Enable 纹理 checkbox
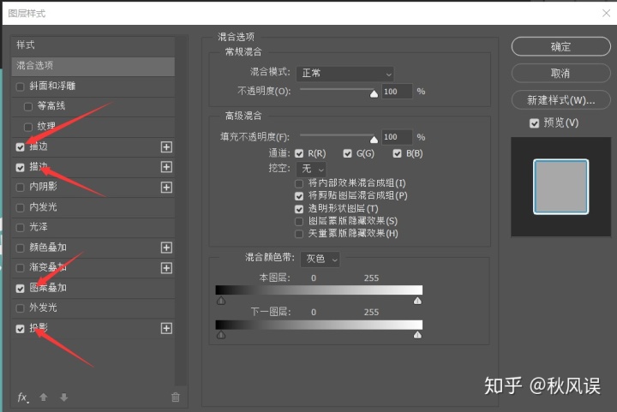 tap(28, 127)
